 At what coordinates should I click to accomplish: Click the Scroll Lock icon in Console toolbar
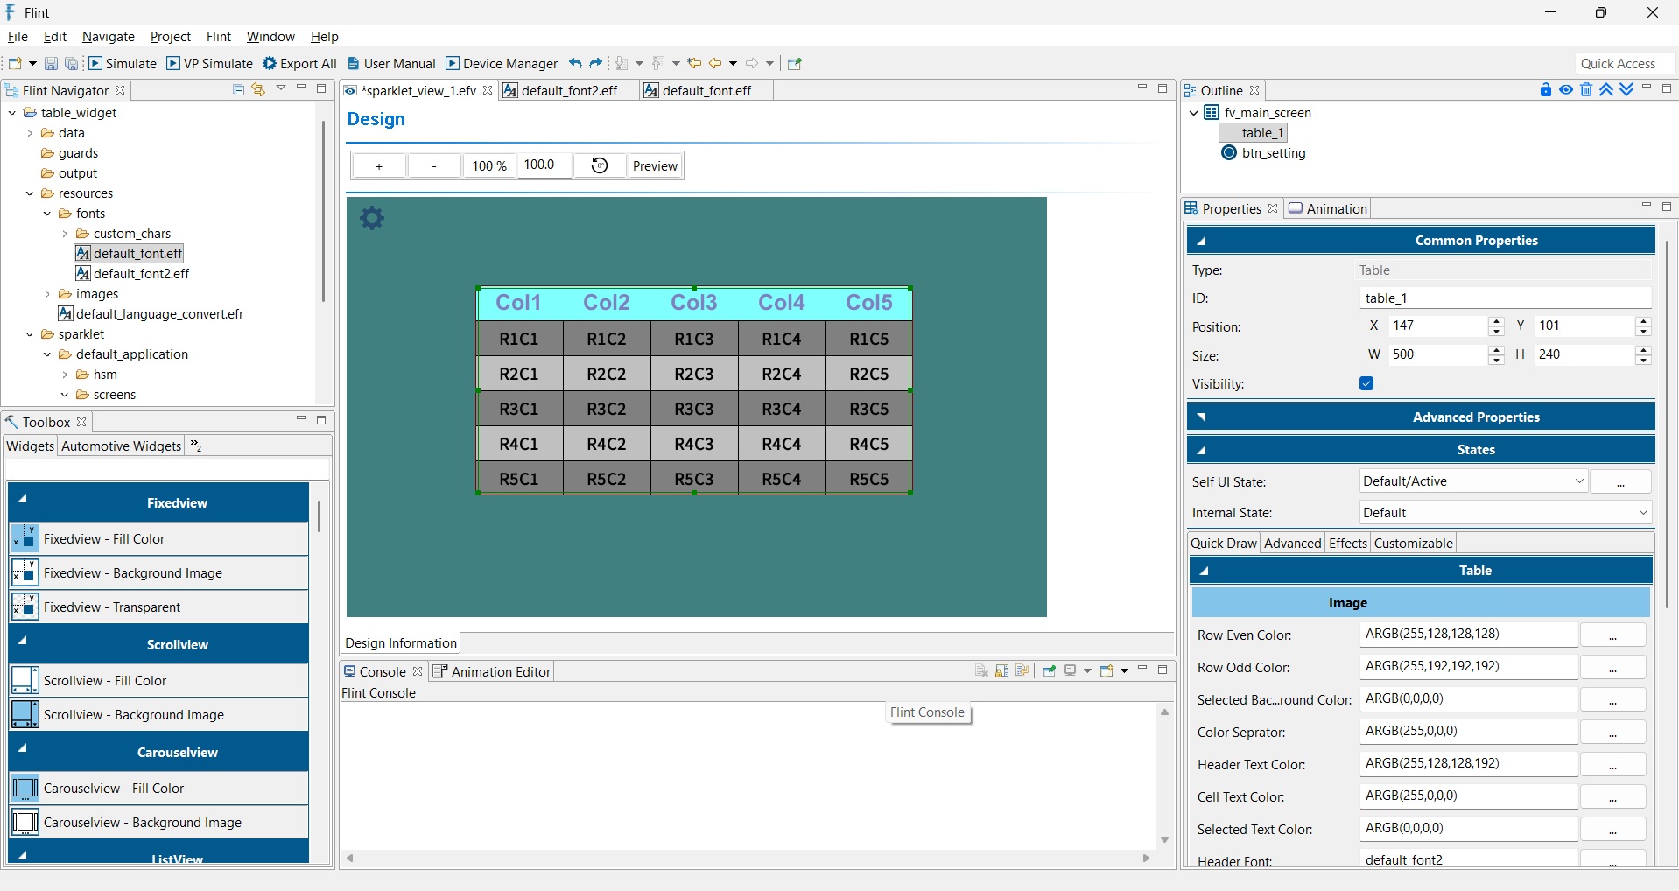click(1002, 671)
